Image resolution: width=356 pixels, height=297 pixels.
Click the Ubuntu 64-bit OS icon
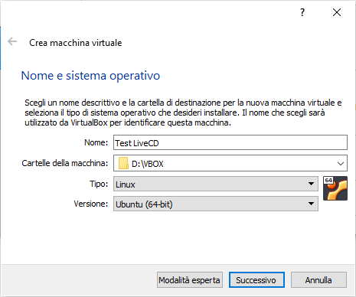point(335,188)
